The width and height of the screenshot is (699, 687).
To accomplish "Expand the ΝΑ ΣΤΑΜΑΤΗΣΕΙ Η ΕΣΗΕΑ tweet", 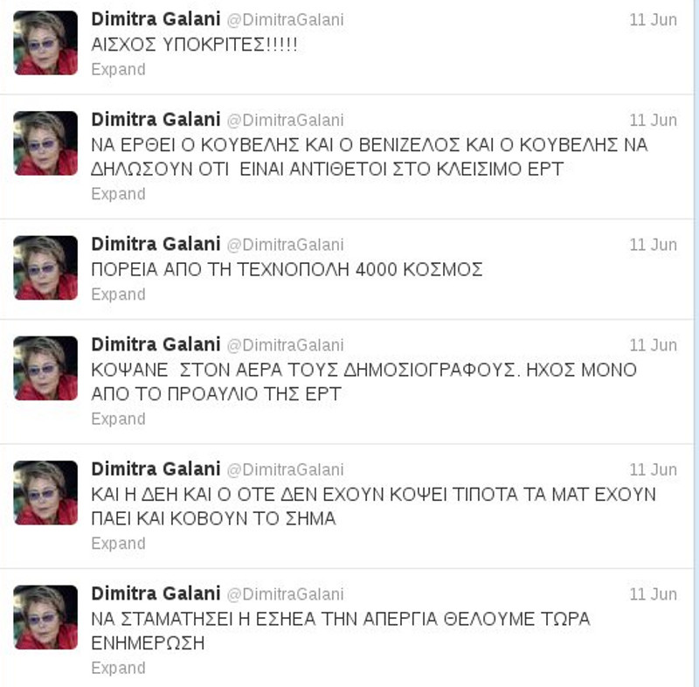I will (x=118, y=668).
